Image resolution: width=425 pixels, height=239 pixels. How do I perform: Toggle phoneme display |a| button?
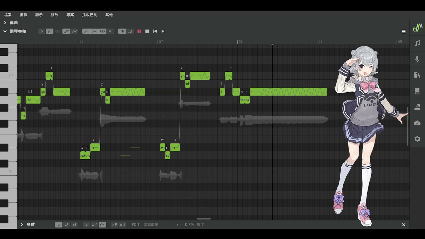[x=110, y=31]
